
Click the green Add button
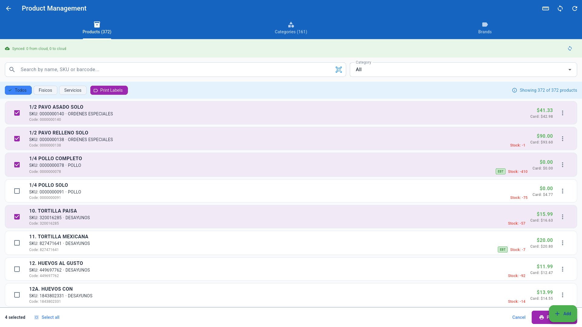click(x=563, y=314)
